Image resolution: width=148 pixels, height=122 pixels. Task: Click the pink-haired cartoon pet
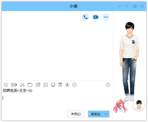(x=120, y=106)
